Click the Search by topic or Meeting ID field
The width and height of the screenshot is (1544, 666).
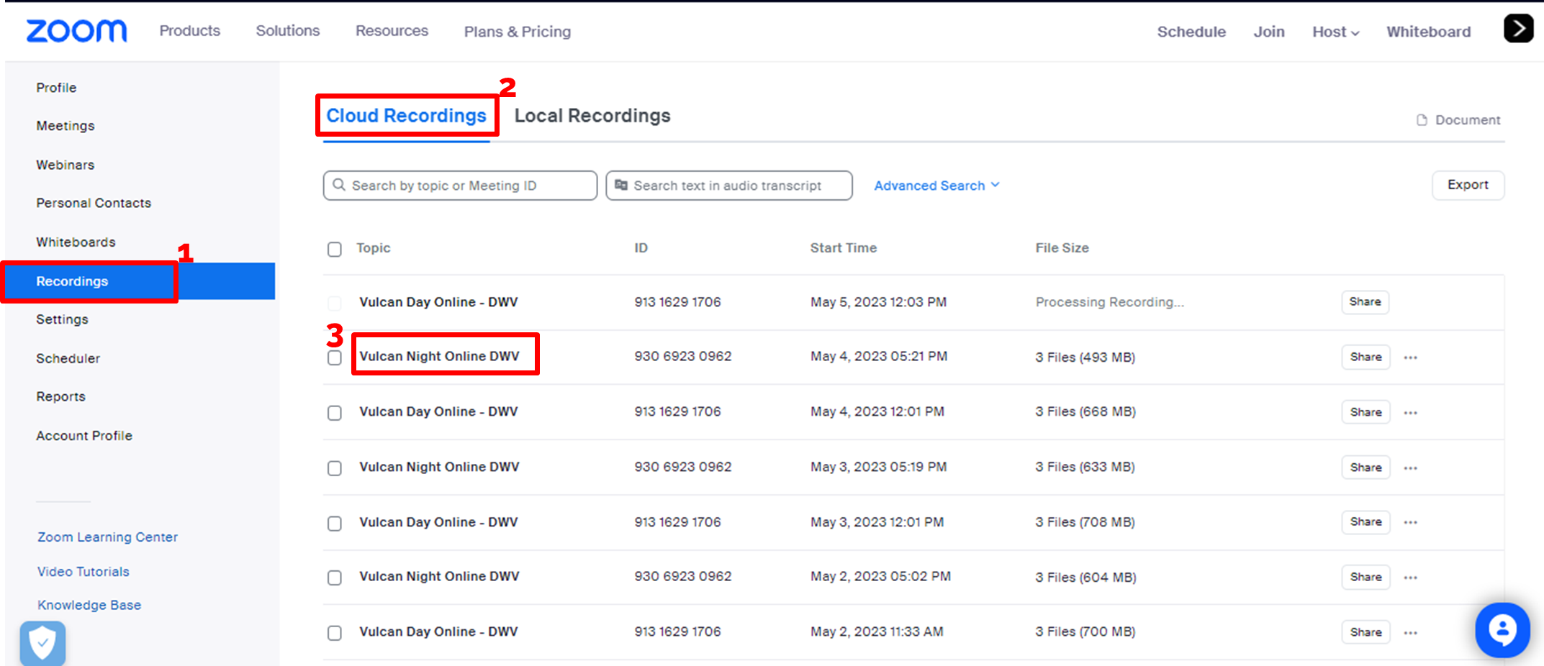click(461, 186)
